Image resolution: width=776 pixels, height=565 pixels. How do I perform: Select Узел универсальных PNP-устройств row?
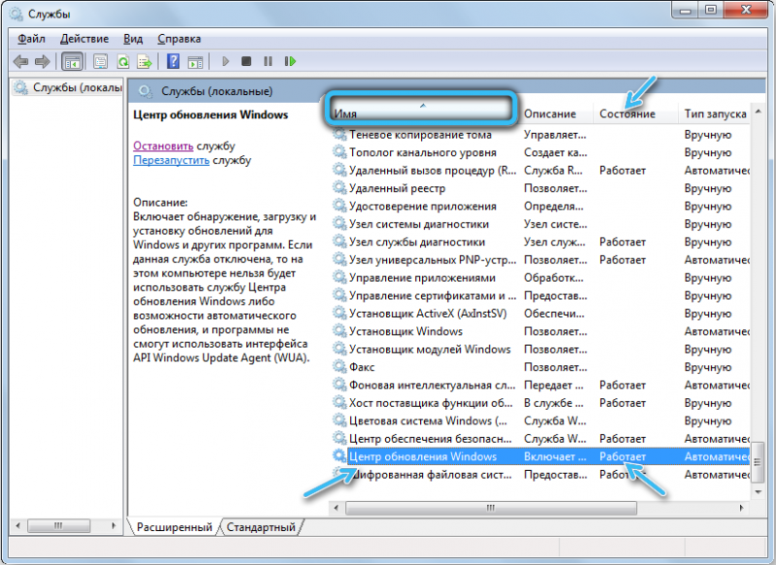point(539,260)
